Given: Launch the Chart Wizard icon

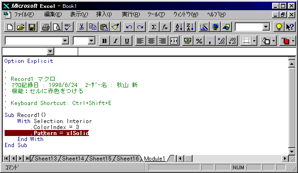Looking at the screenshot, I should click(x=204, y=27).
